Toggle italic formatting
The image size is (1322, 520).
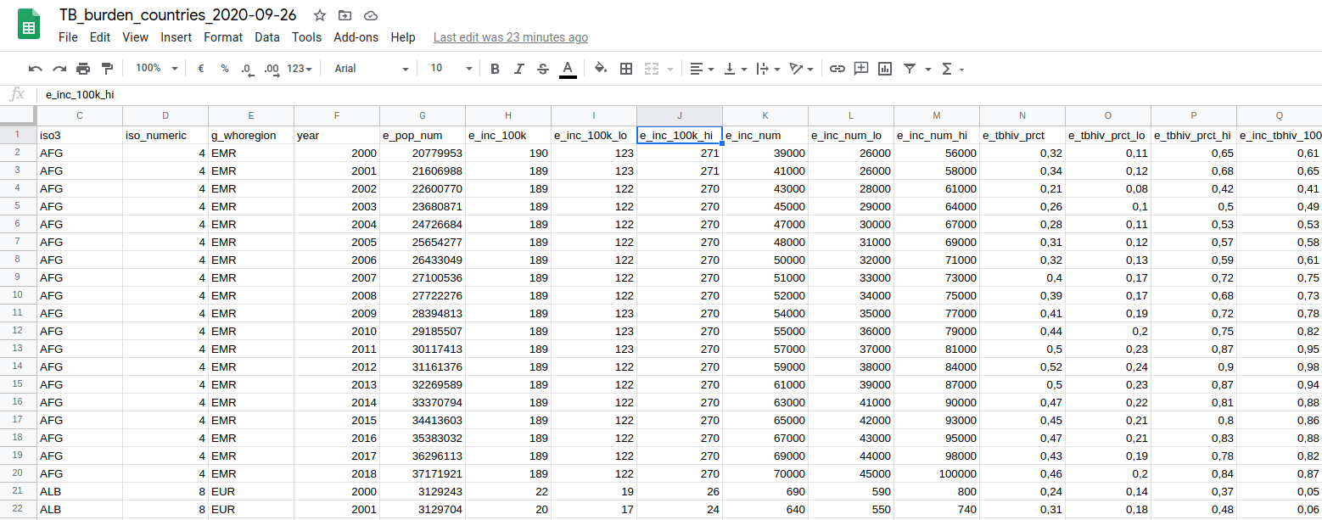(519, 69)
